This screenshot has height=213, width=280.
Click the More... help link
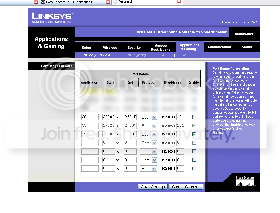click(x=218, y=133)
